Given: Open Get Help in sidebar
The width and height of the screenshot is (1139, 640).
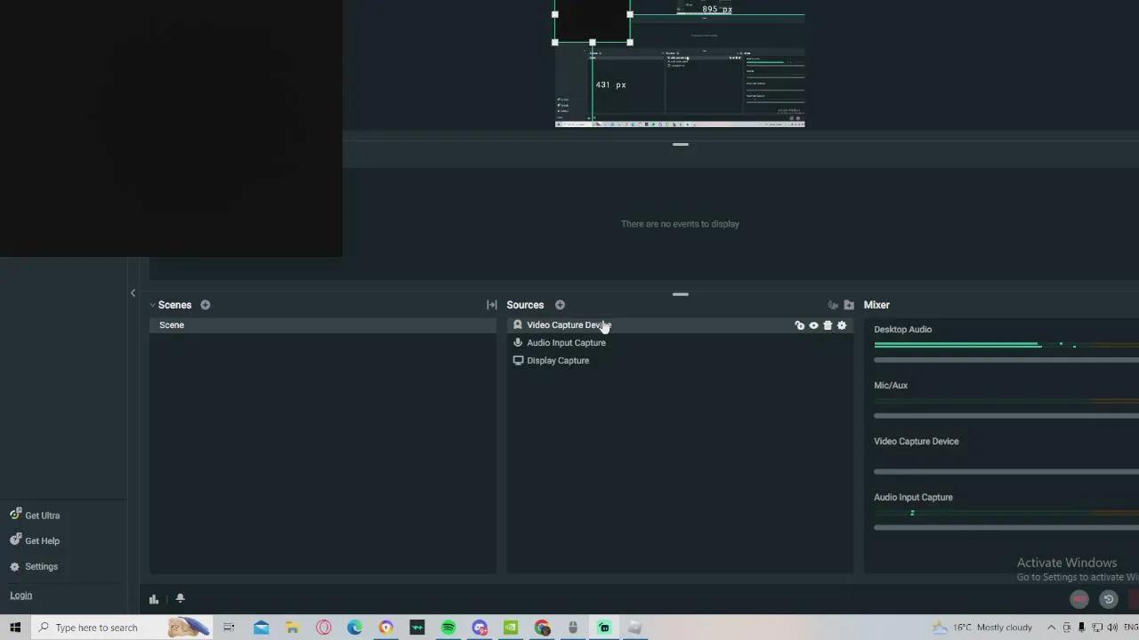Looking at the screenshot, I should 42,540.
